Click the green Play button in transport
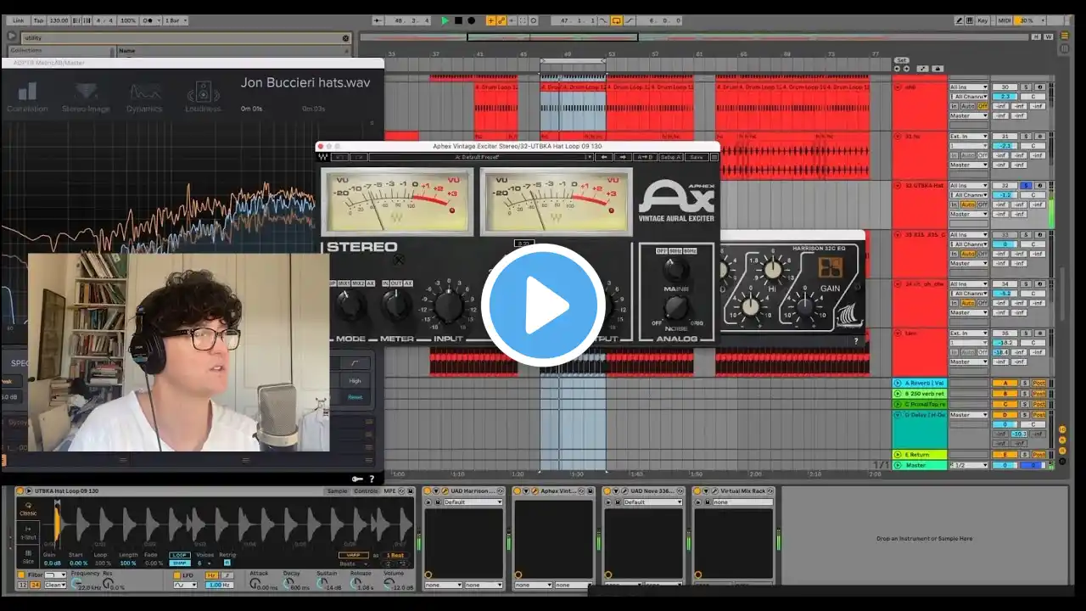This screenshot has width=1086, height=611. point(445,20)
